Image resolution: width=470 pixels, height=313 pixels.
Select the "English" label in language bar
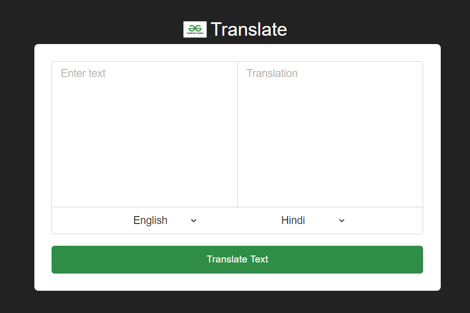[x=150, y=220]
